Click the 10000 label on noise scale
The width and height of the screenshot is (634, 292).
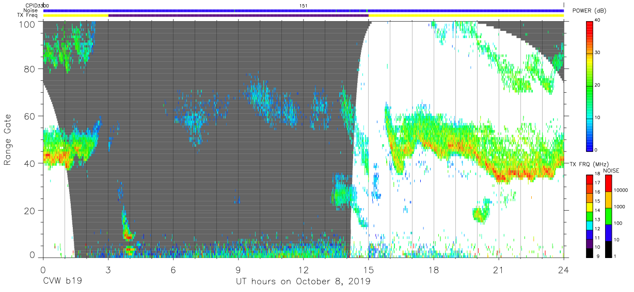622,191
